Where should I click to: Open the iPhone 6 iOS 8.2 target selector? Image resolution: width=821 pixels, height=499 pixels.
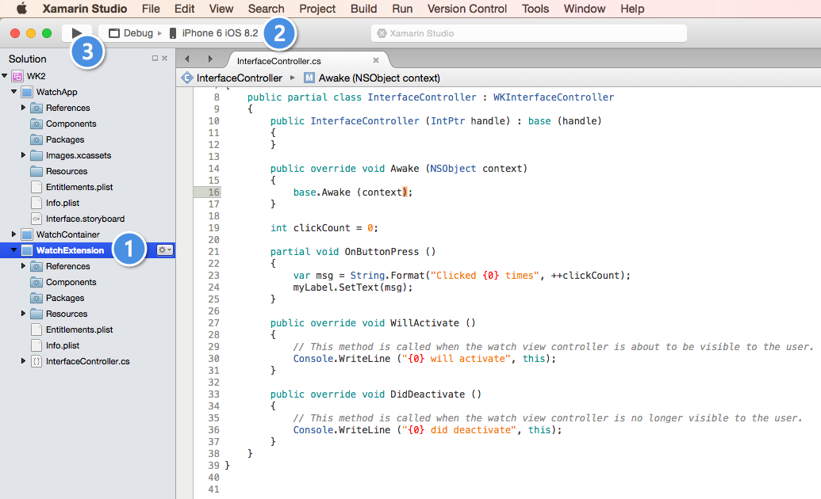click(x=213, y=33)
